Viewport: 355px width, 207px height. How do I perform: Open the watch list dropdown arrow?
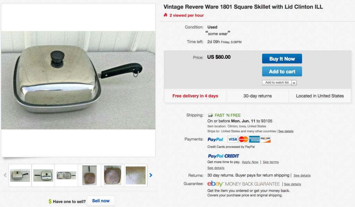(x=294, y=83)
